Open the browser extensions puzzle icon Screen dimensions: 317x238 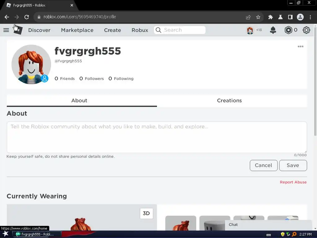point(270,17)
